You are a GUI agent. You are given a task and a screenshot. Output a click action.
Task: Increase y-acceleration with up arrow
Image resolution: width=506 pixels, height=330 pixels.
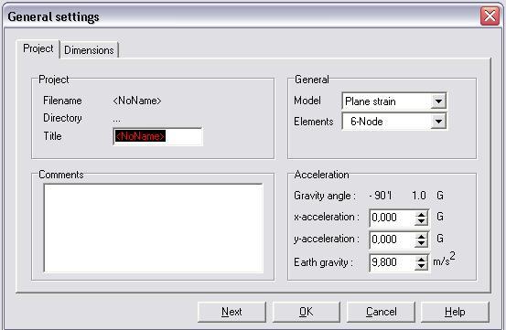421,236
